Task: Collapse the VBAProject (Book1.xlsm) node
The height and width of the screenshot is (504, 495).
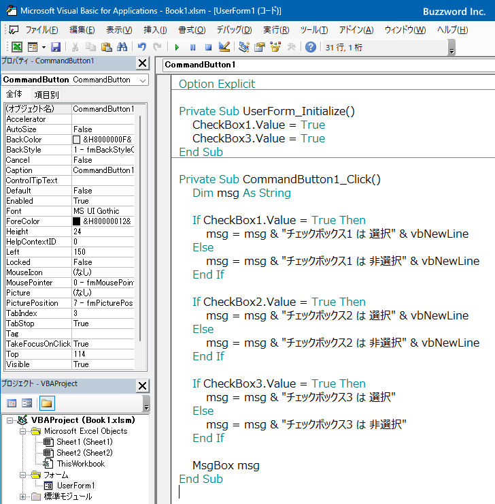Action: coord(10,420)
